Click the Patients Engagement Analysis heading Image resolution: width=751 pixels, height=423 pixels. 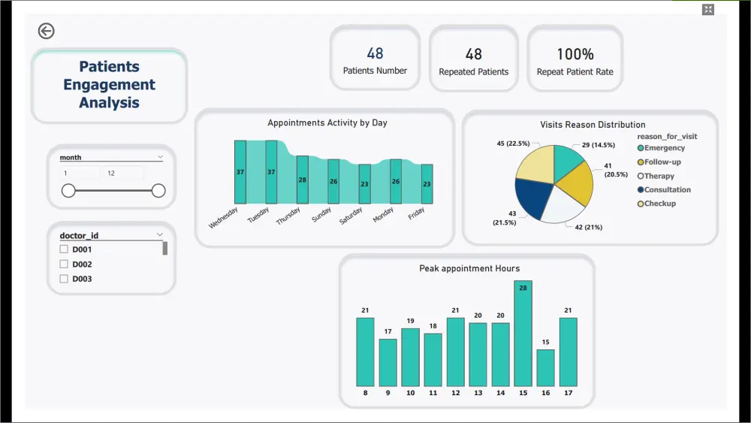click(109, 84)
